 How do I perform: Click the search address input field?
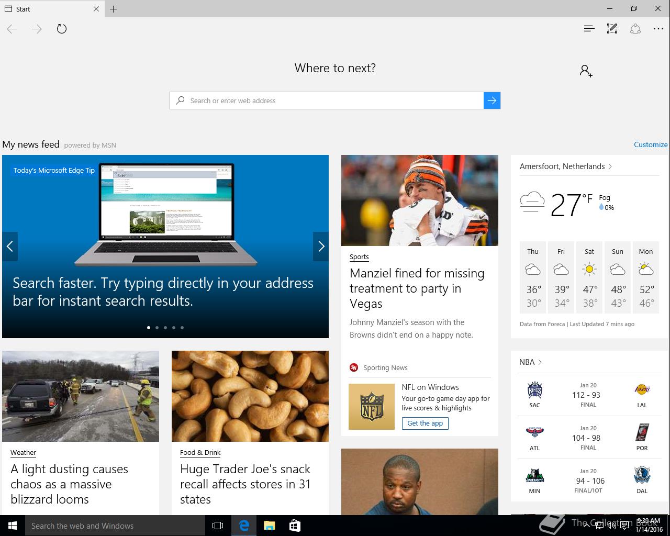[327, 100]
